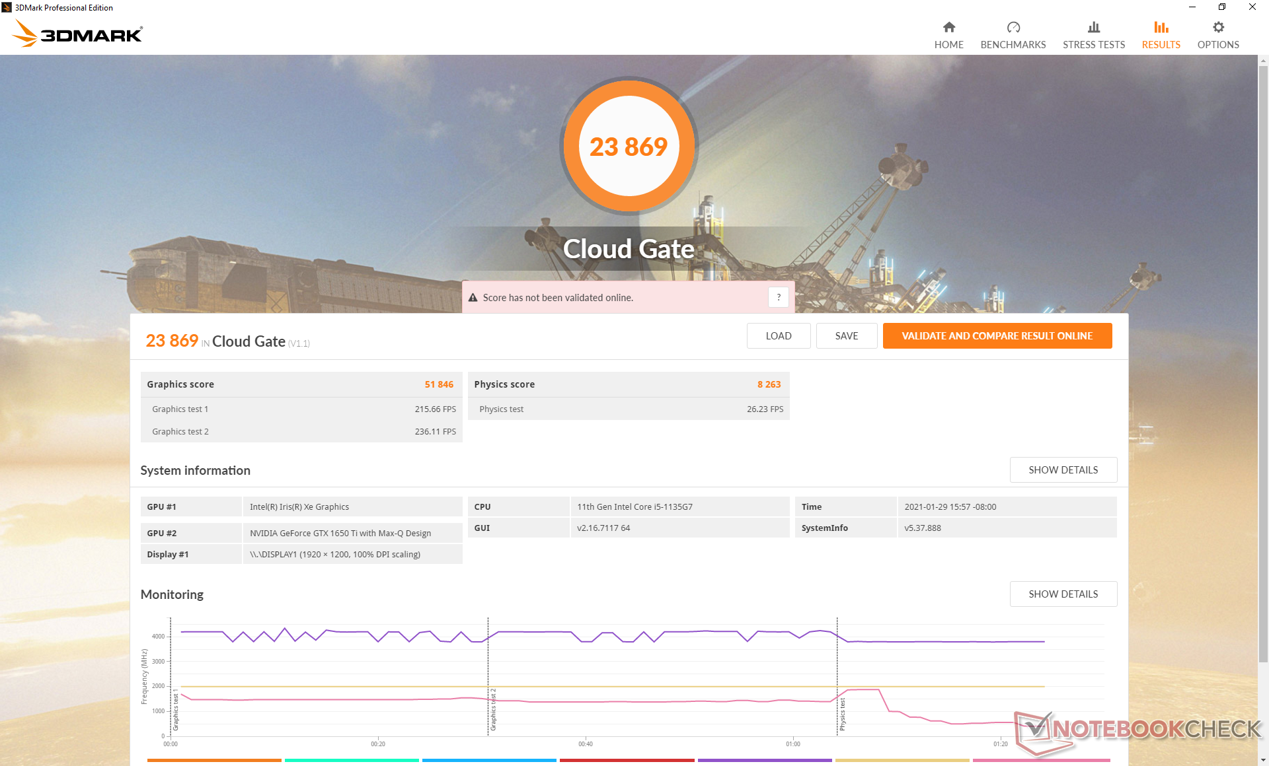Expand Monitoring with Show Details
1269x766 pixels.
pyautogui.click(x=1063, y=594)
